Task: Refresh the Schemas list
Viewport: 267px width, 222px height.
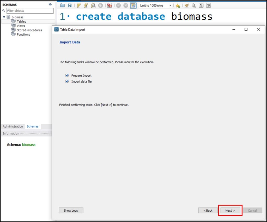Action: tap(50, 4)
